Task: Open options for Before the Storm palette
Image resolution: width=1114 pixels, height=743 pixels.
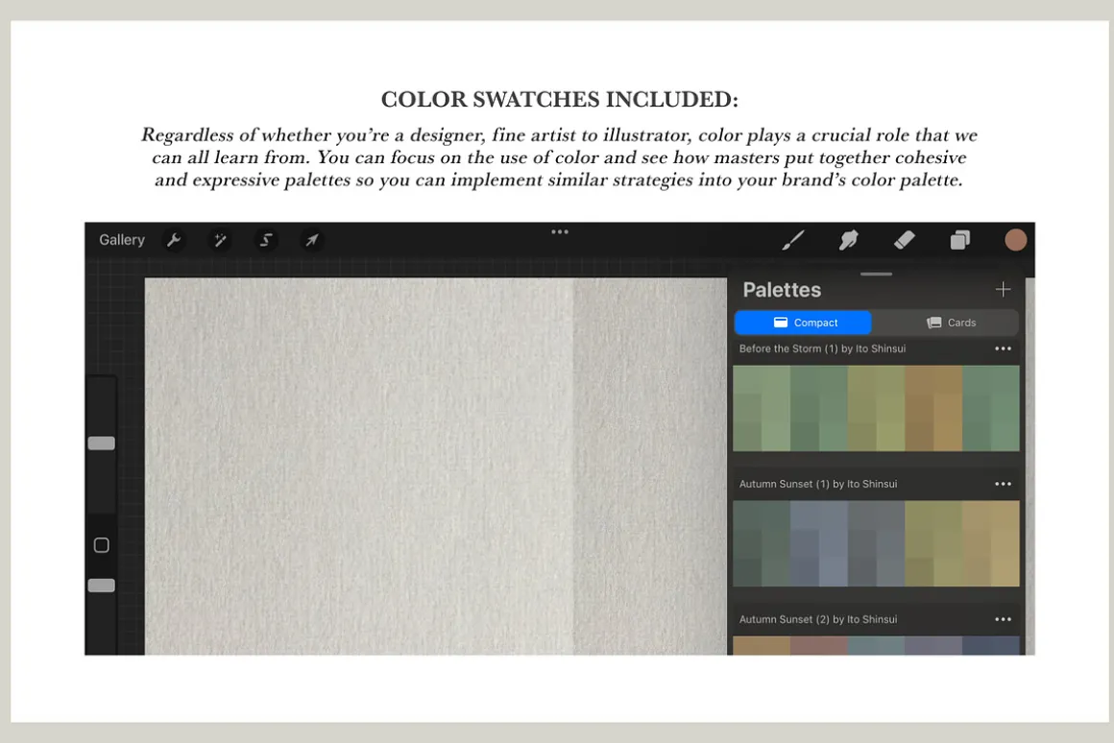Action: 1003,348
